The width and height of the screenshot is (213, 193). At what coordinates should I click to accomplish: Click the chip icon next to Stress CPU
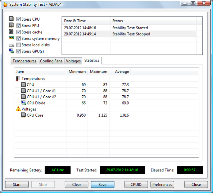point(11,19)
